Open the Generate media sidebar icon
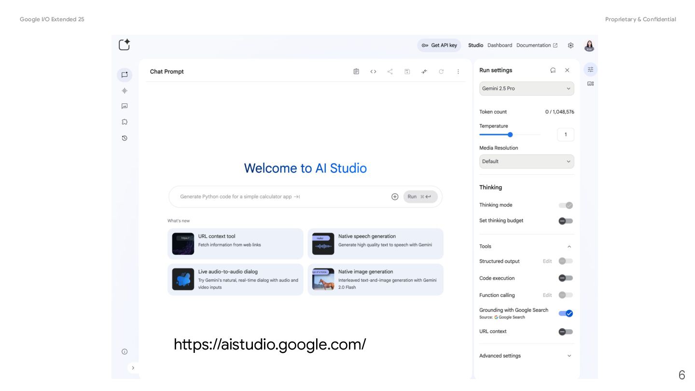695x391 pixels. 125,106
